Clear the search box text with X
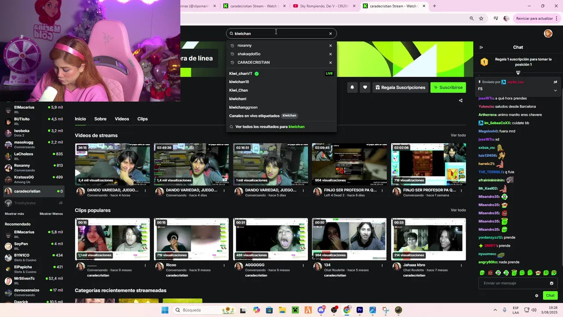Viewport: 563px width, 317px height. [330, 33]
